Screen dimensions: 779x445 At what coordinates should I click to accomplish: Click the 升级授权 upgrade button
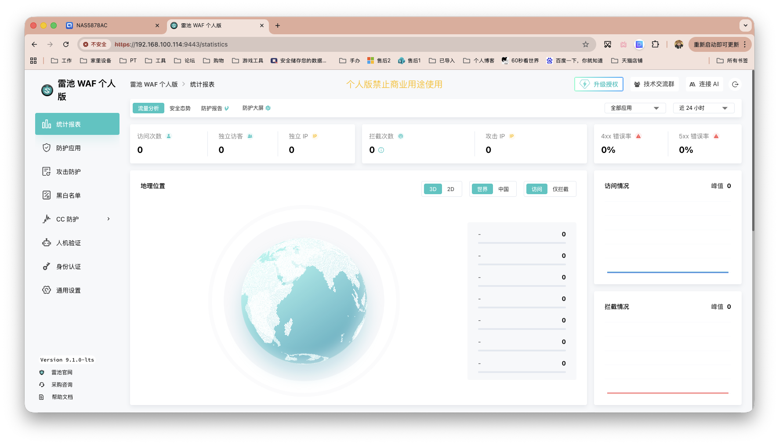coord(598,84)
